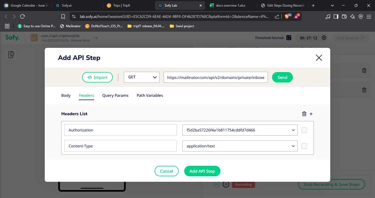Click the Content-Type header name field

121,146
